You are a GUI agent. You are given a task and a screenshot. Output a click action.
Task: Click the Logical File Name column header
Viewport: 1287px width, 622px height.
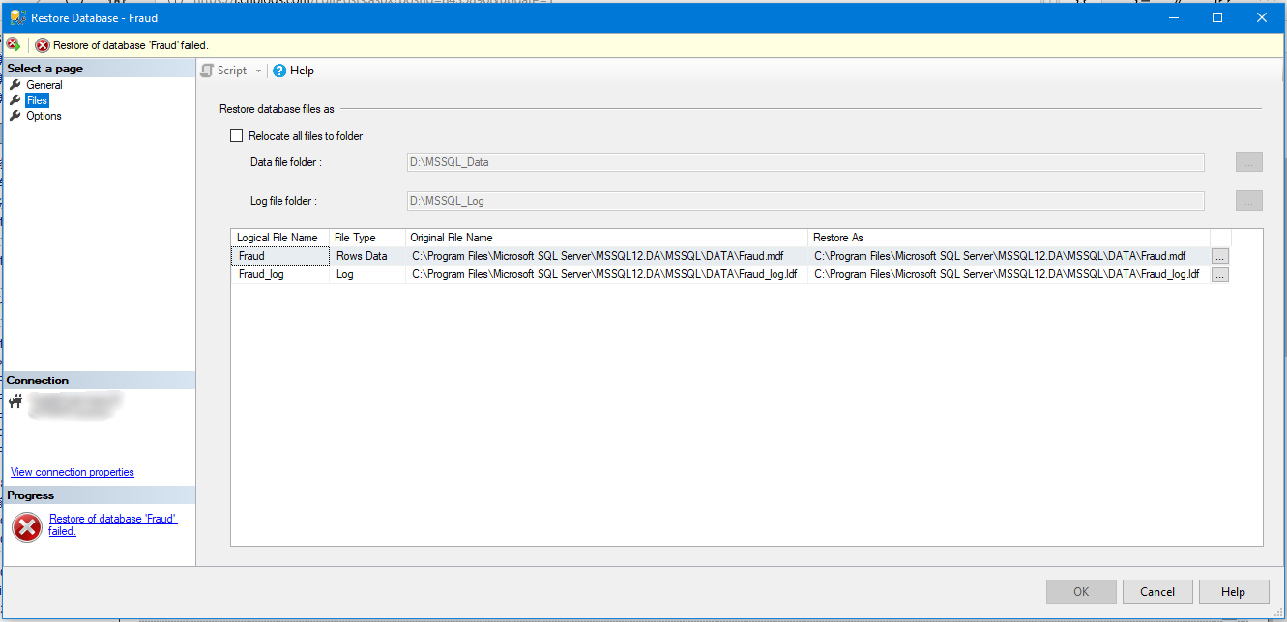point(279,238)
